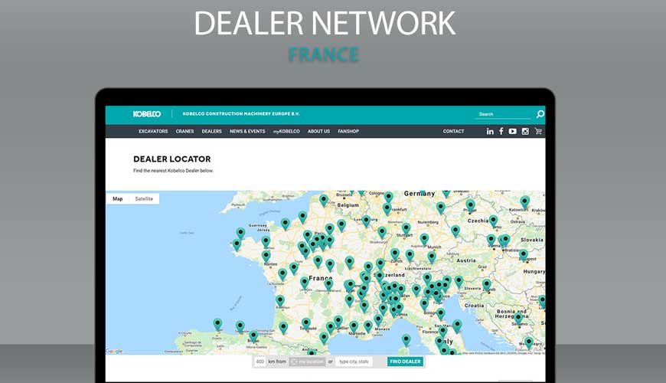The height and width of the screenshot is (383, 666).
Task: Switch the map to Satellite view
Action: tap(144, 199)
